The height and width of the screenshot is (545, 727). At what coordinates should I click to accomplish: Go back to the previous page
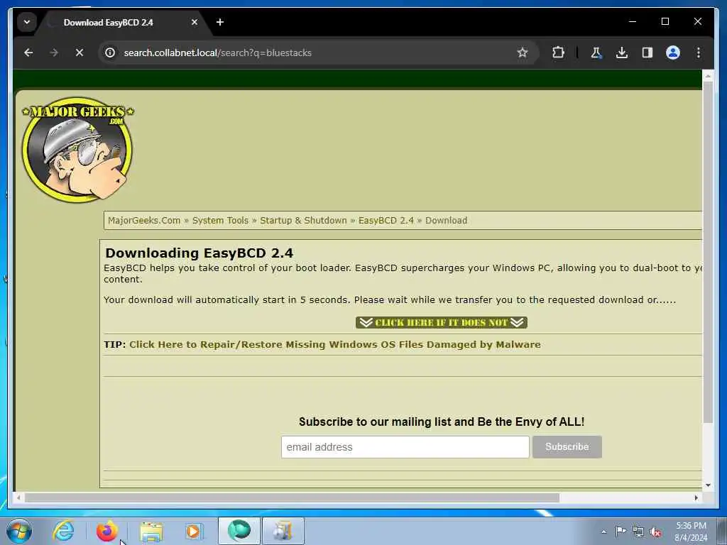(x=28, y=53)
